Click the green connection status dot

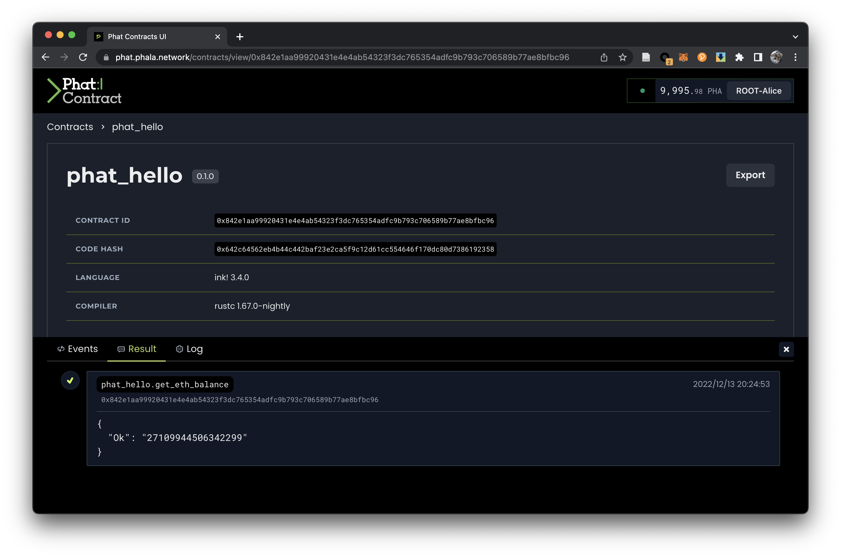(x=642, y=91)
